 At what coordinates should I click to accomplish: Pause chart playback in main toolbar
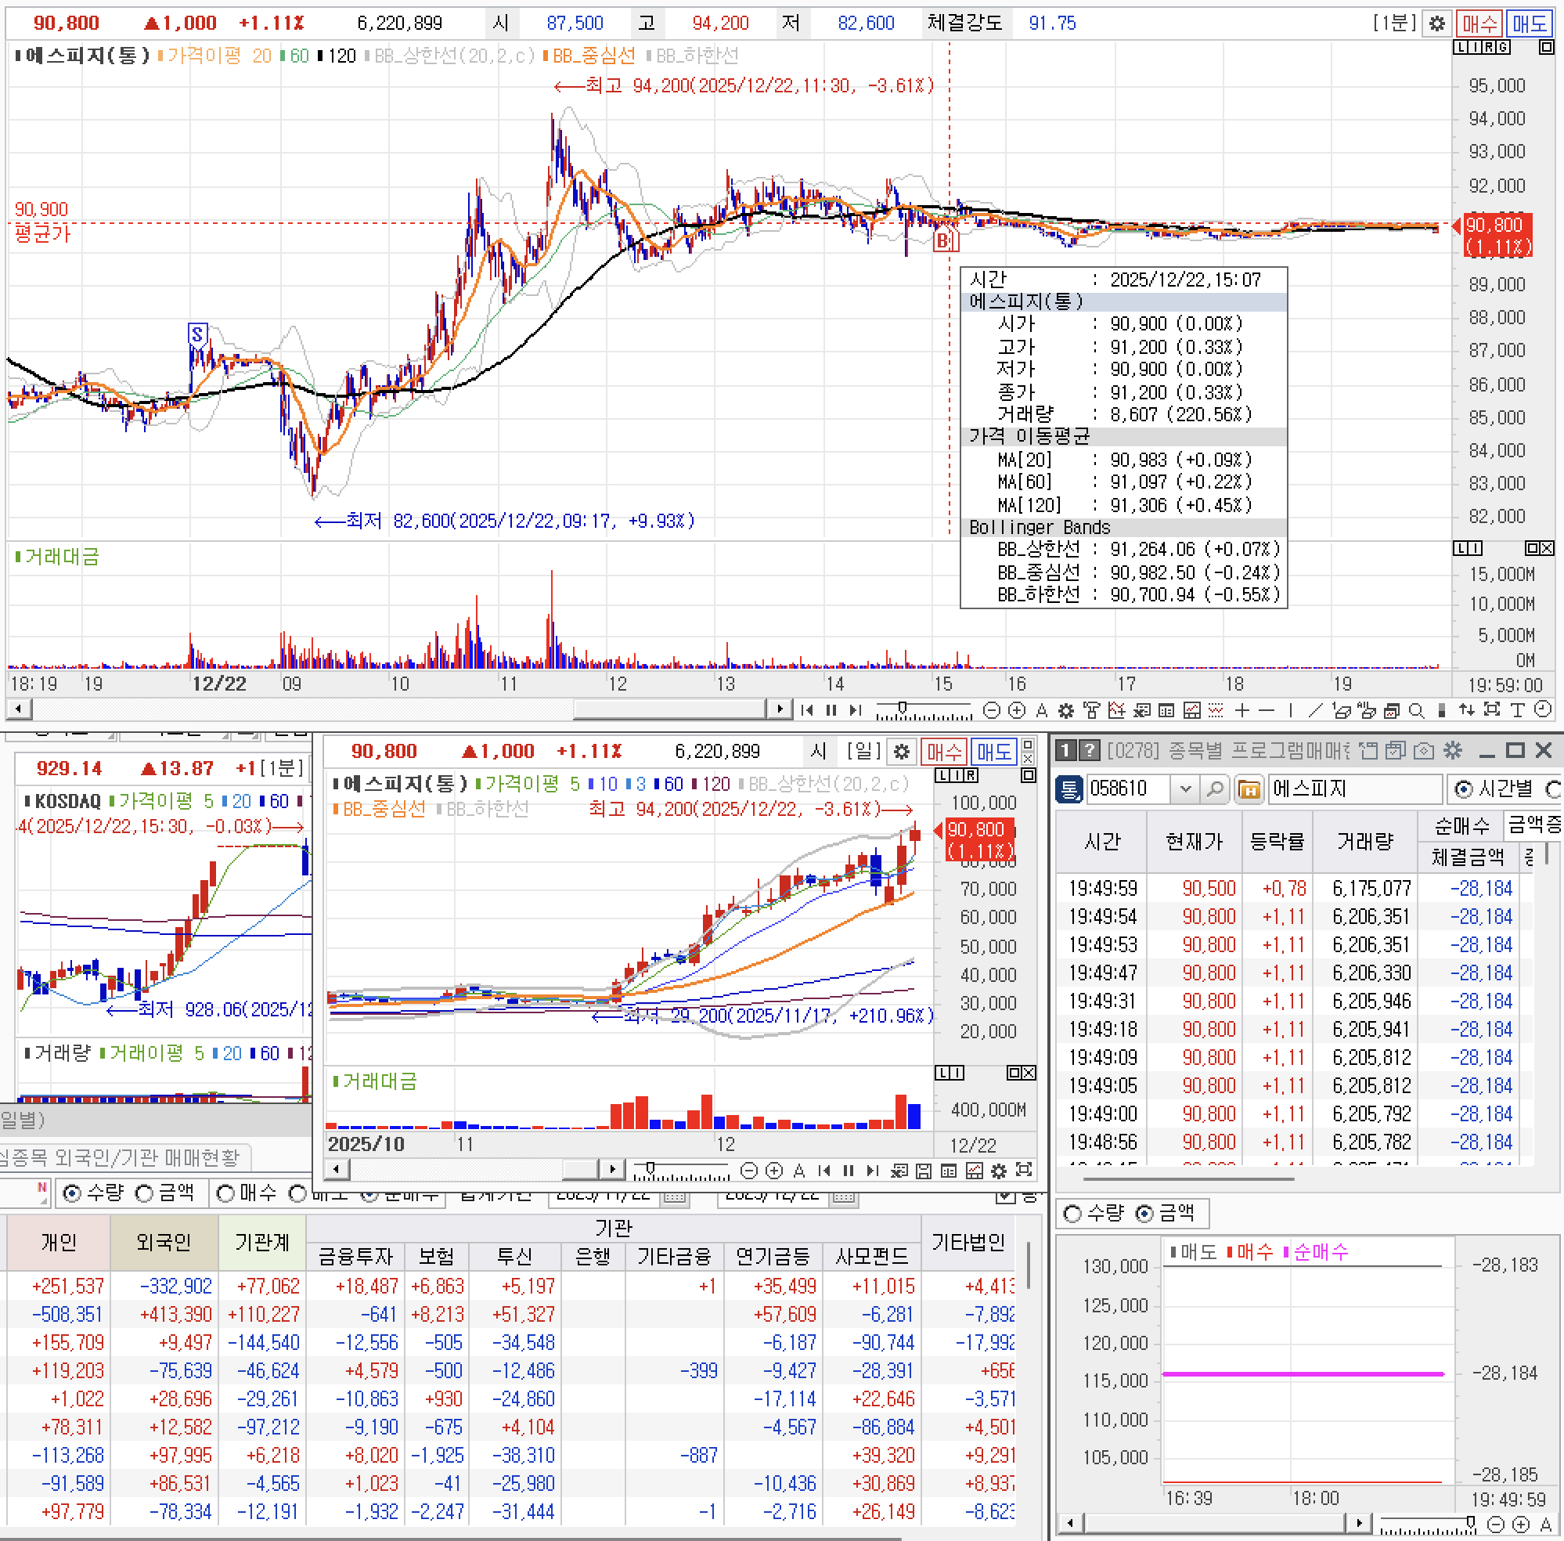tap(831, 711)
